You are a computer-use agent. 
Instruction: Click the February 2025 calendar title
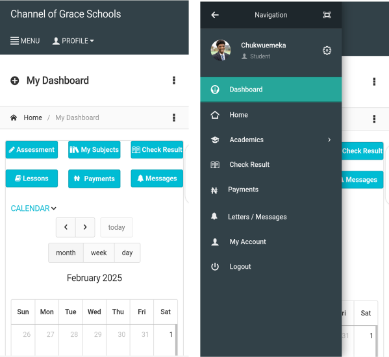point(94,278)
